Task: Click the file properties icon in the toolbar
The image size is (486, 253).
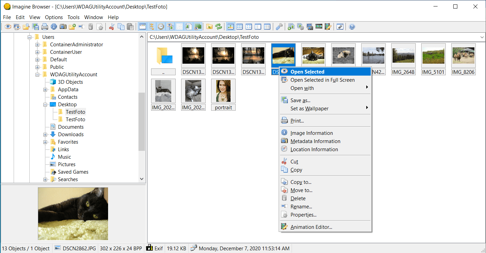Action: pos(100,27)
